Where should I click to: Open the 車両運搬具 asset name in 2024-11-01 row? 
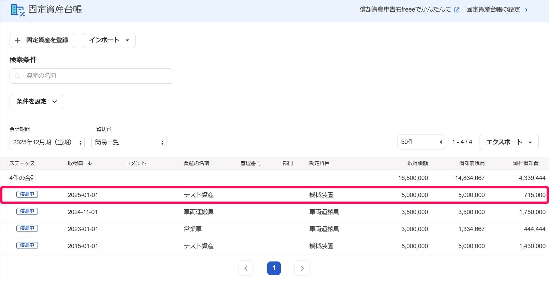tap(199, 212)
